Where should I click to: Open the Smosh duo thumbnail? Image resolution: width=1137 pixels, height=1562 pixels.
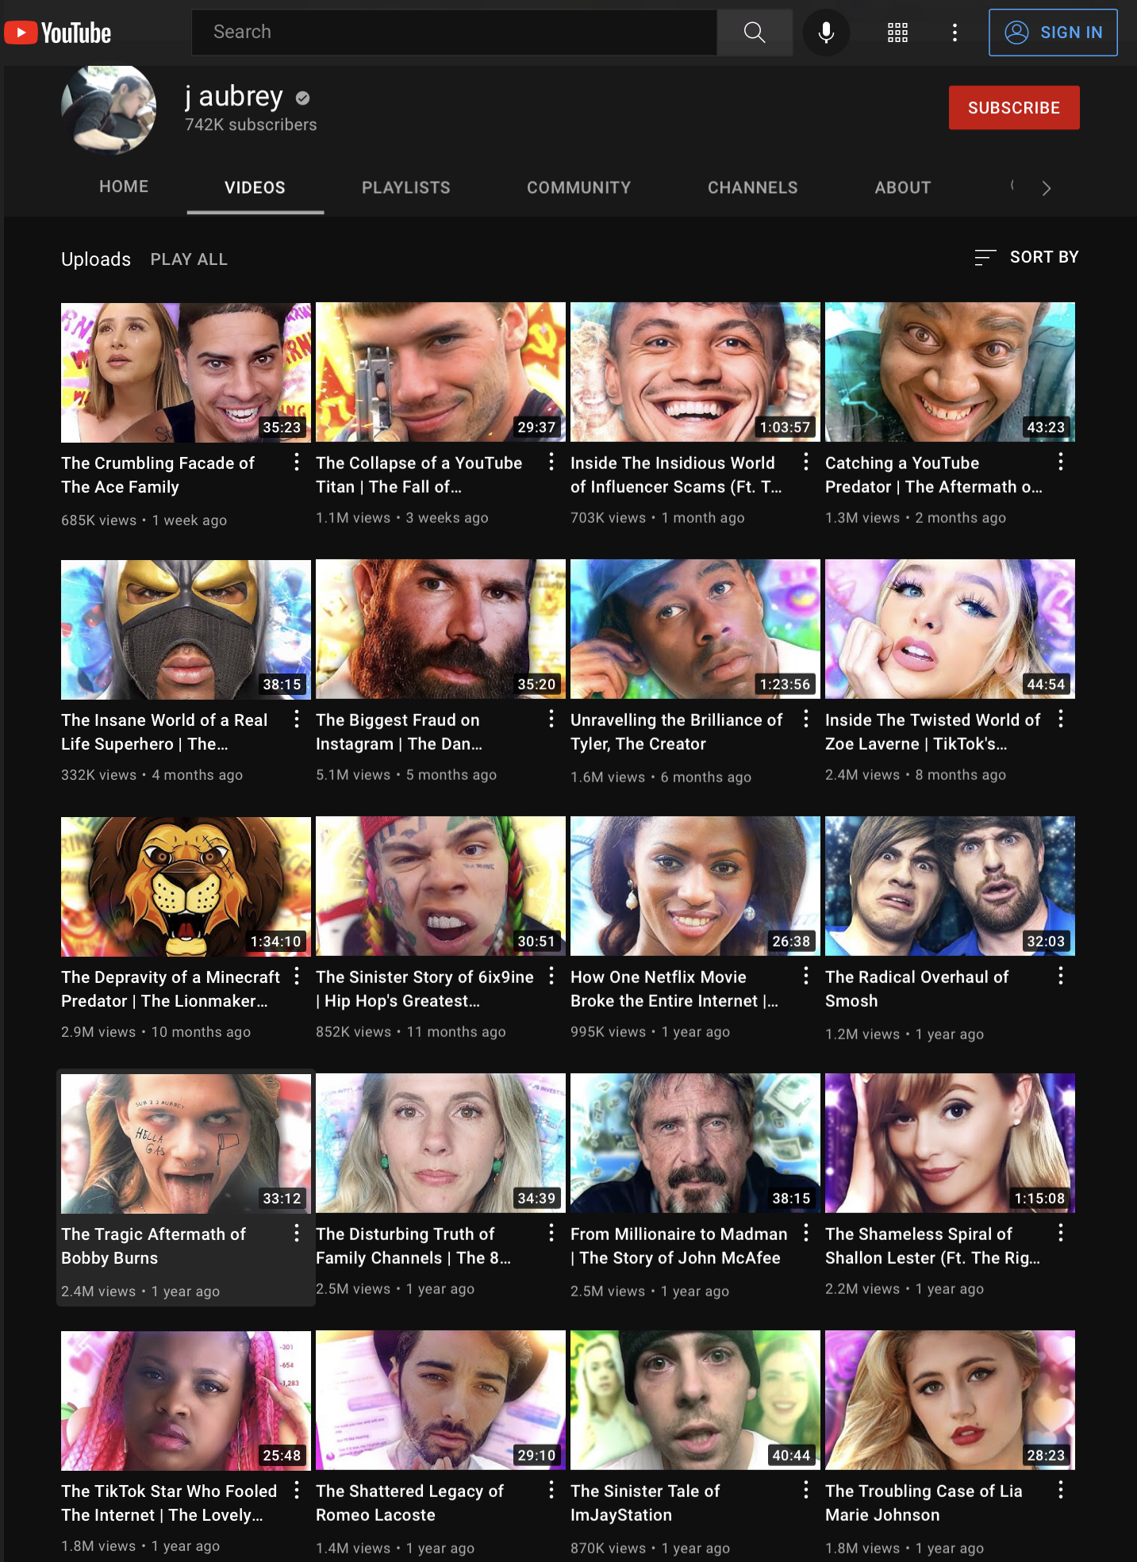coord(950,886)
